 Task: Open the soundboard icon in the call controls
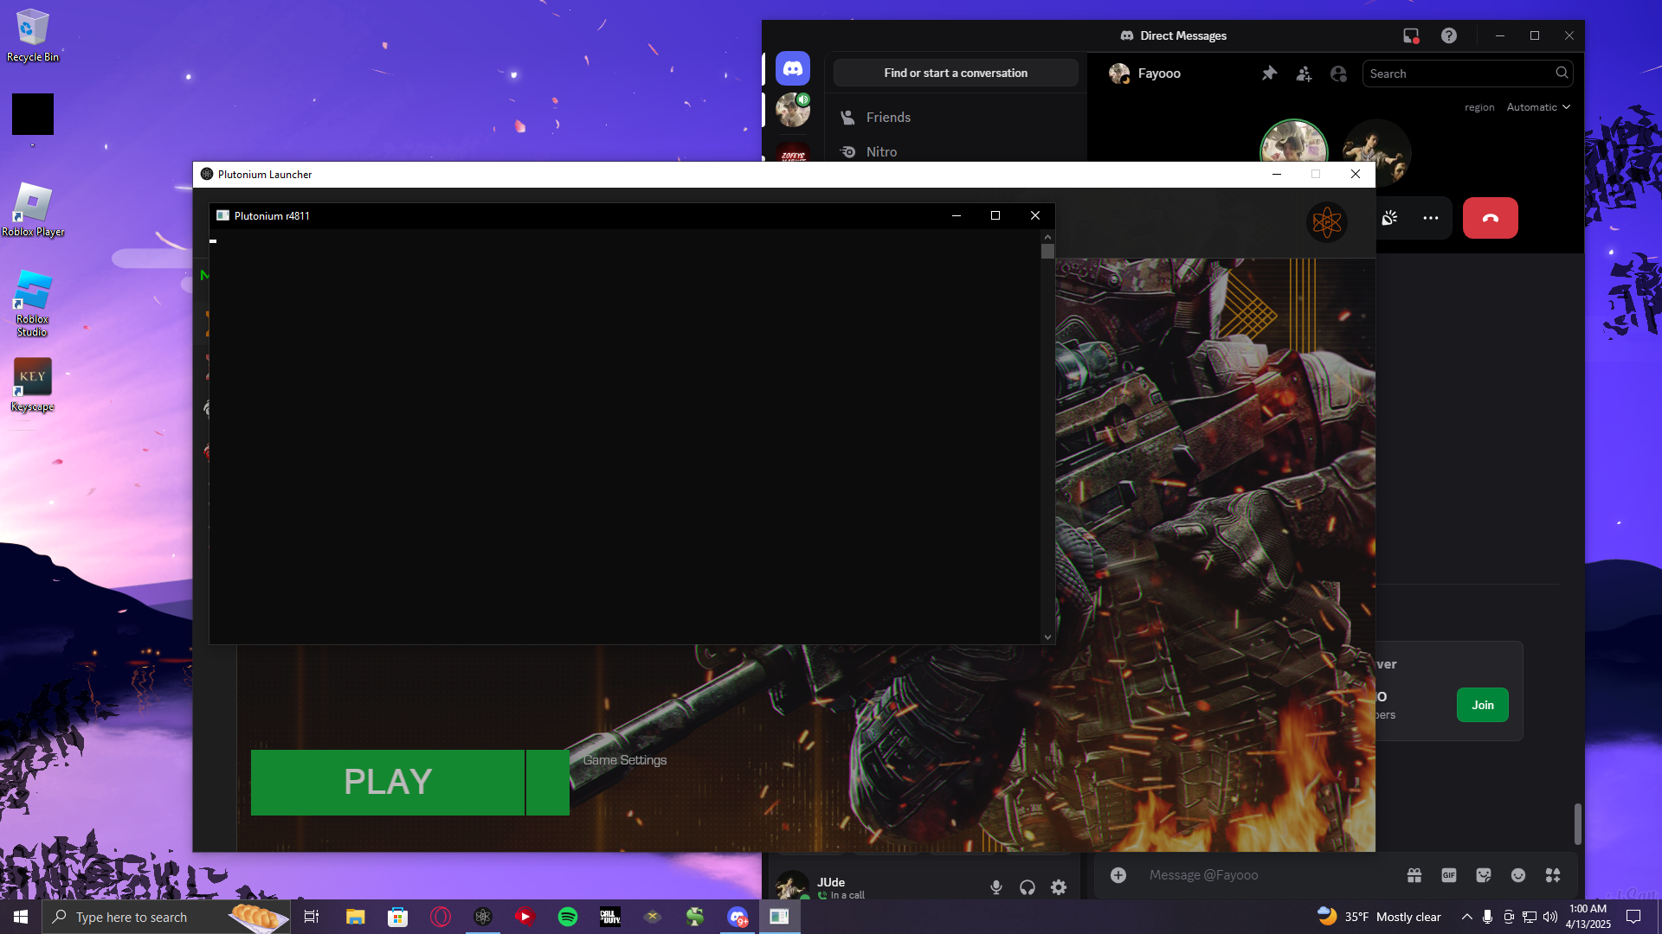[1389, 218]
